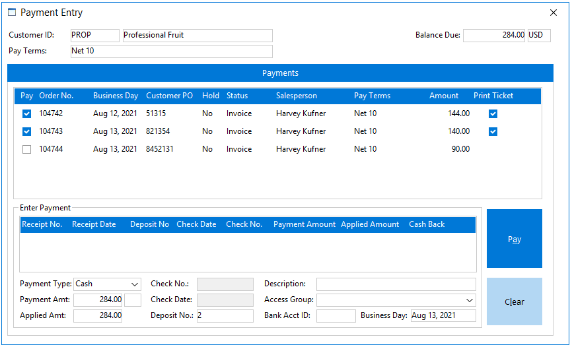Screen dimensions: 572x347
Task: Toggle Print Ticket for order 104742
Action: [x=493, y=113]
